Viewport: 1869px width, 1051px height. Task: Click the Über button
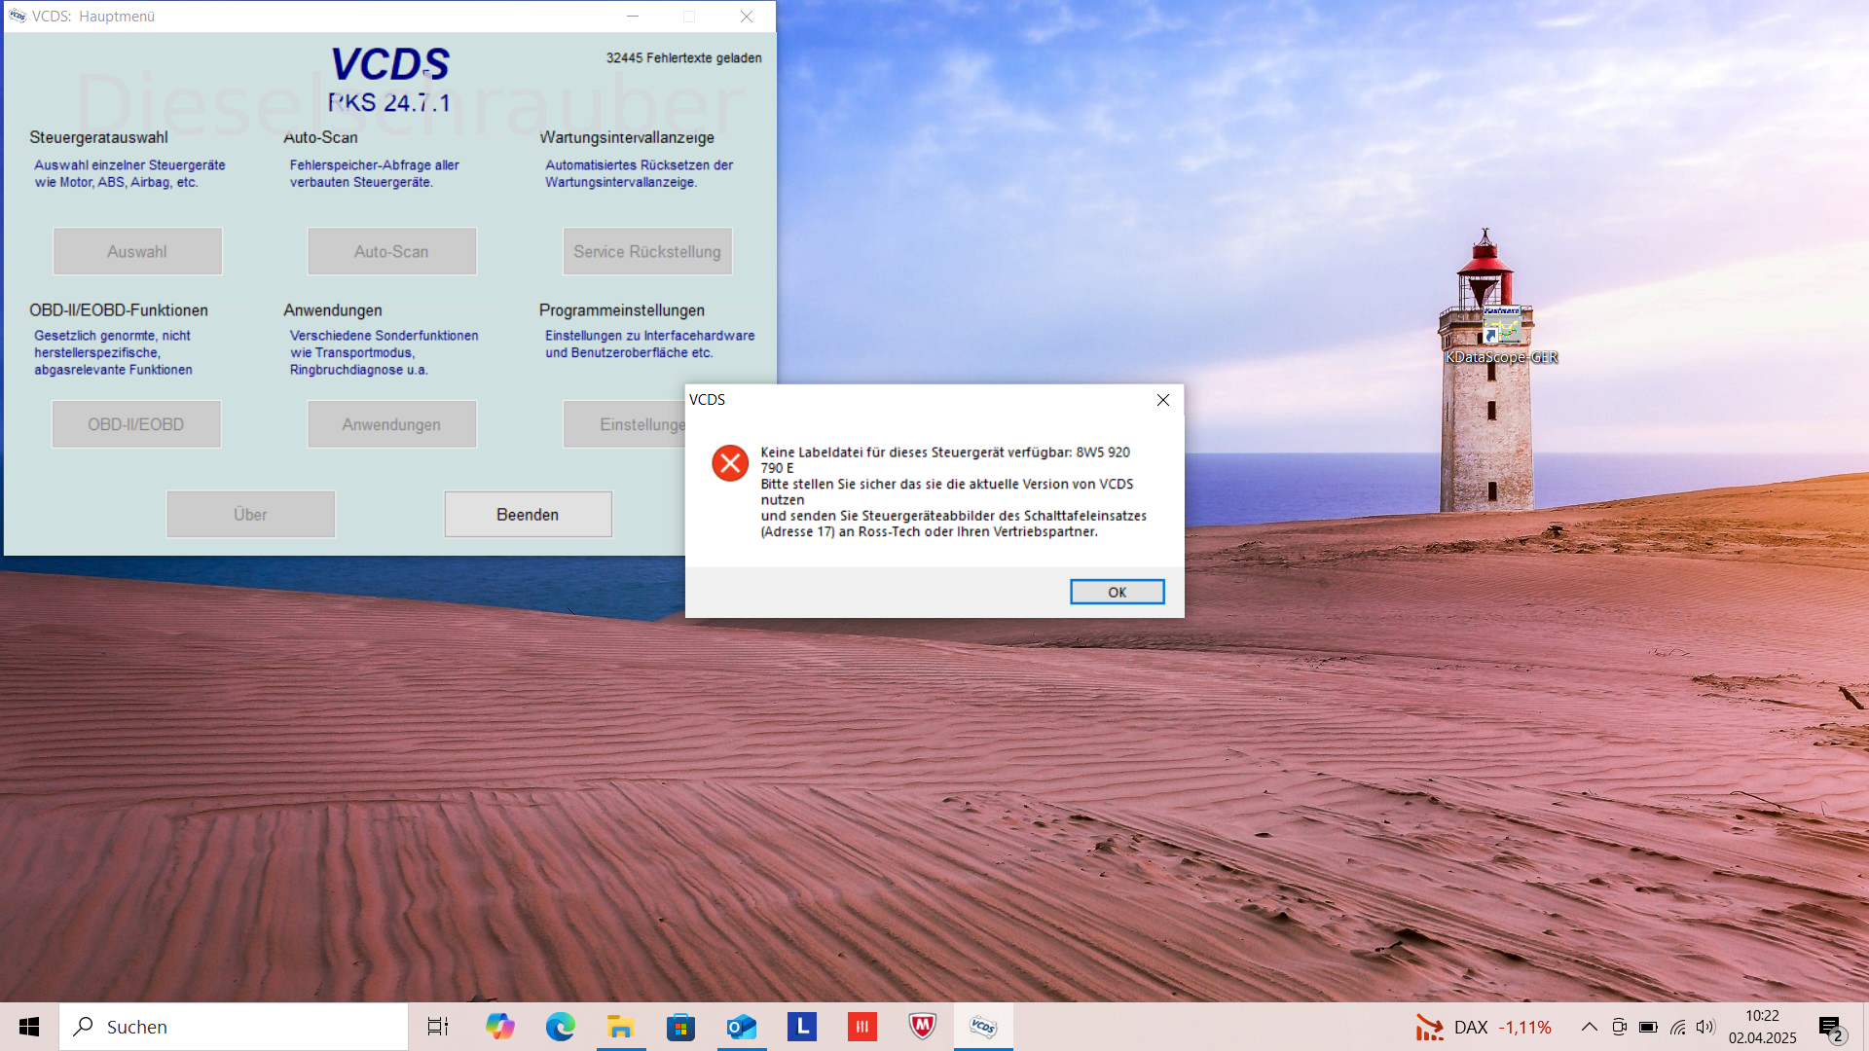coord(250,514)
